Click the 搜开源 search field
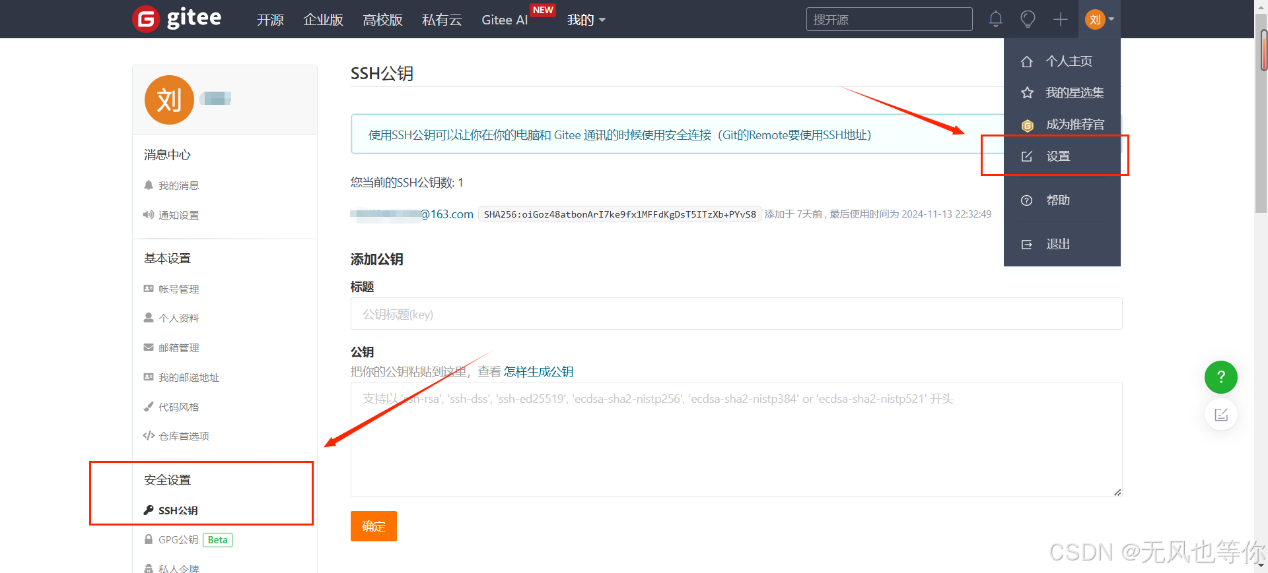This screenshot has height=573, width=1268. tap(889, 19)
